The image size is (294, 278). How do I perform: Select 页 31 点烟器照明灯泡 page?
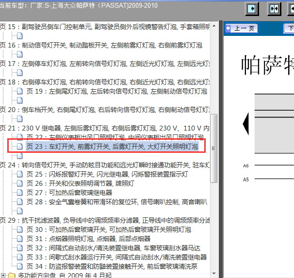88,239
